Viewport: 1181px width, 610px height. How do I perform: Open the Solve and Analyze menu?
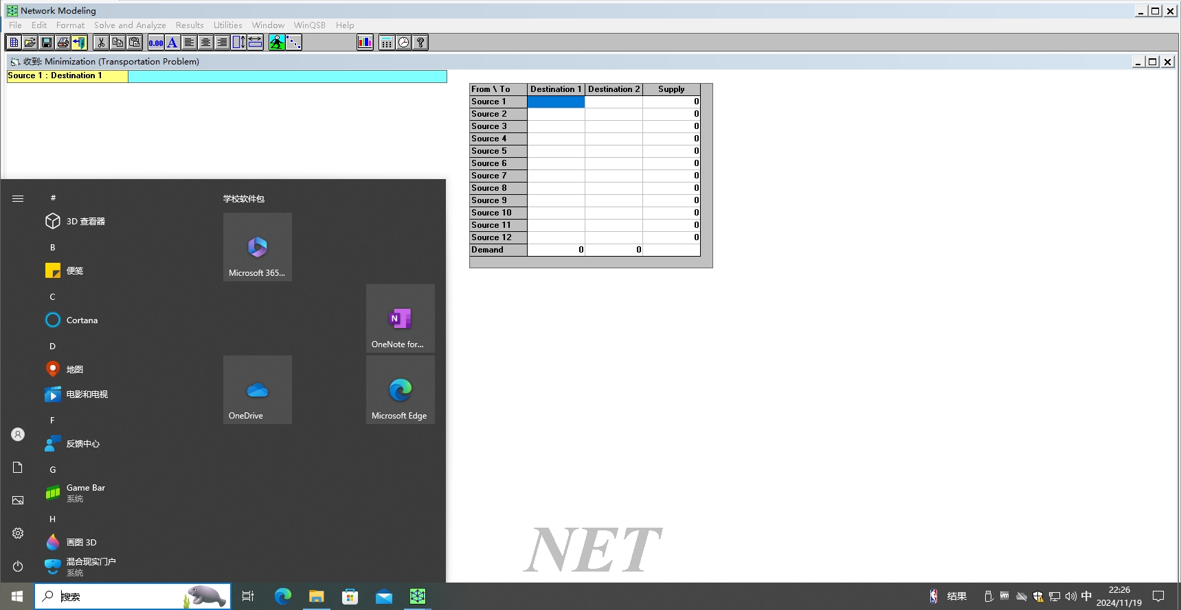[130, 25]
